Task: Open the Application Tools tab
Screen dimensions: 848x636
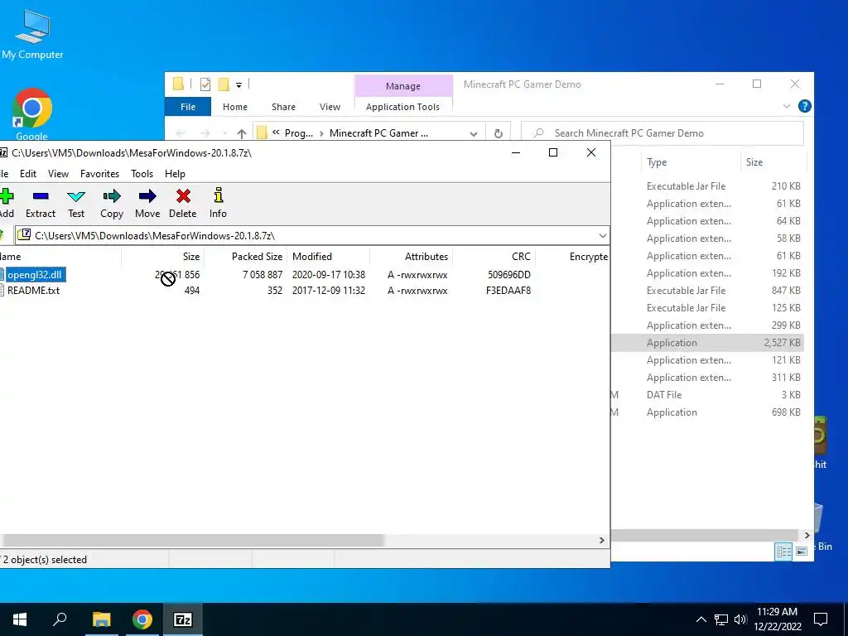Action: 402,107
